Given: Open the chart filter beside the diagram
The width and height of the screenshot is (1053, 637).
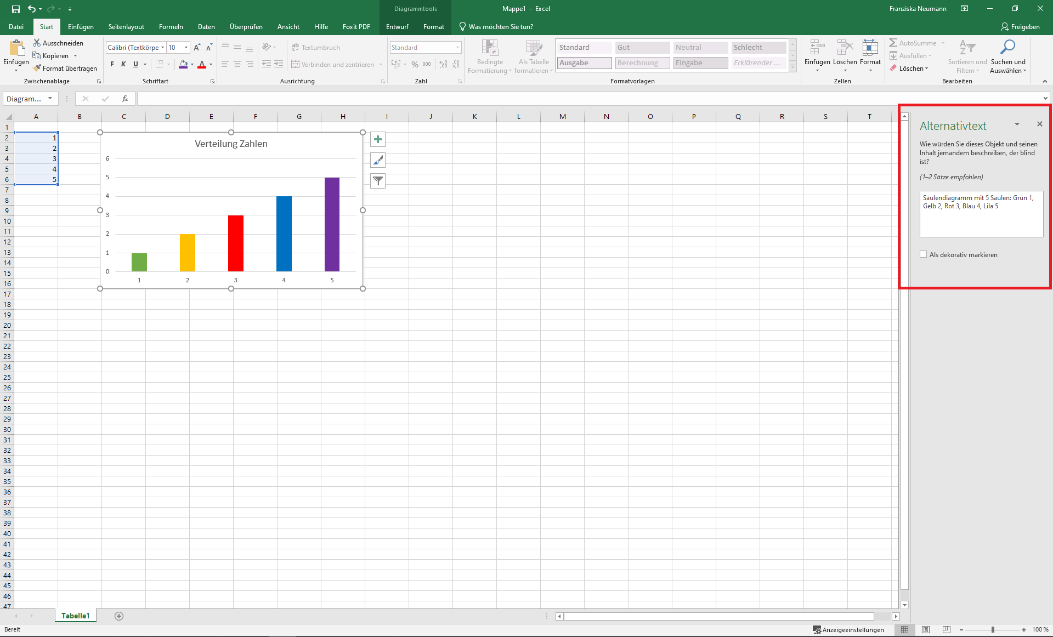Looking at the screenshot, I should click(x=377, y=181).
